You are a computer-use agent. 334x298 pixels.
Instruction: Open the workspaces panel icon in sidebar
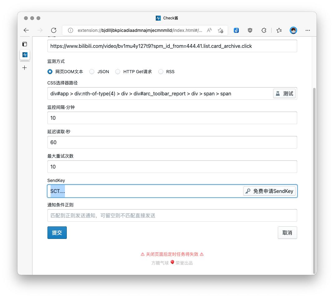(25, 44)
